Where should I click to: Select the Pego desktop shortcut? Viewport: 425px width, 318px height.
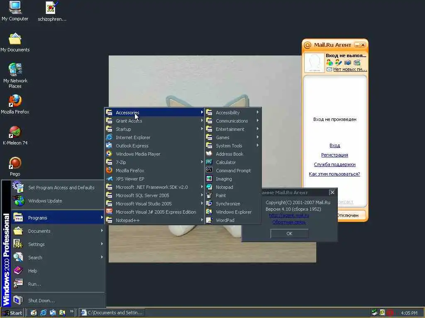15,166
